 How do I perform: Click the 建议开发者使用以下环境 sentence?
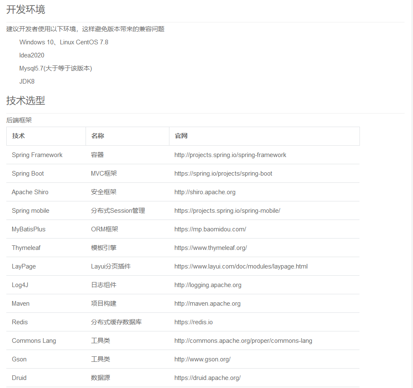pyautogui.click(x=85, y=29)
